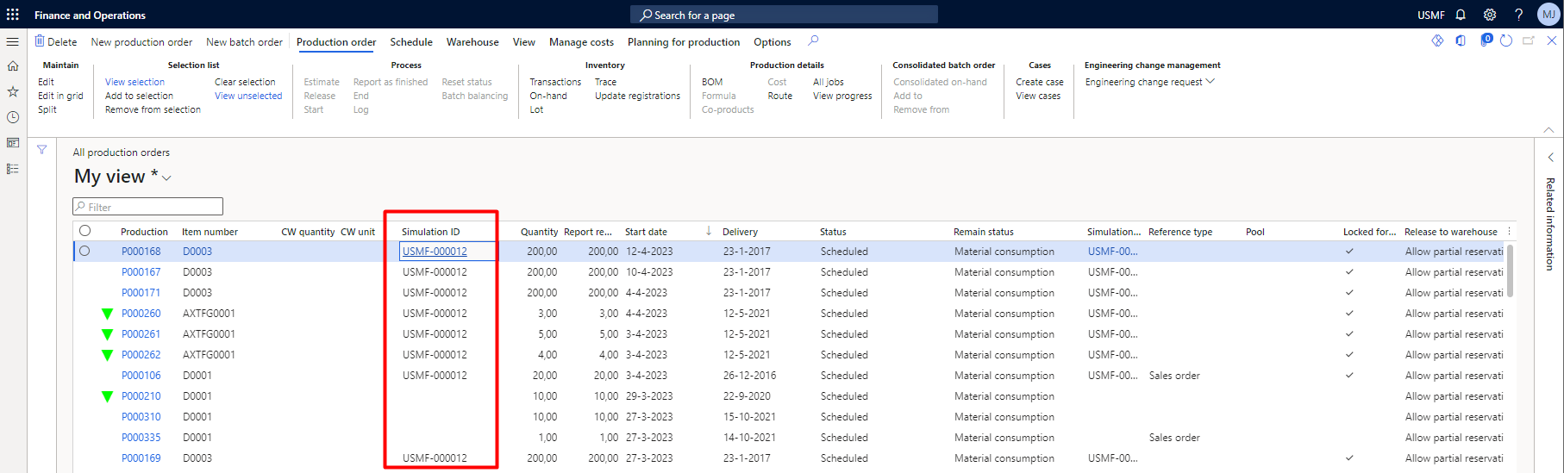Open production order P000167 link

tap(141, 272)
